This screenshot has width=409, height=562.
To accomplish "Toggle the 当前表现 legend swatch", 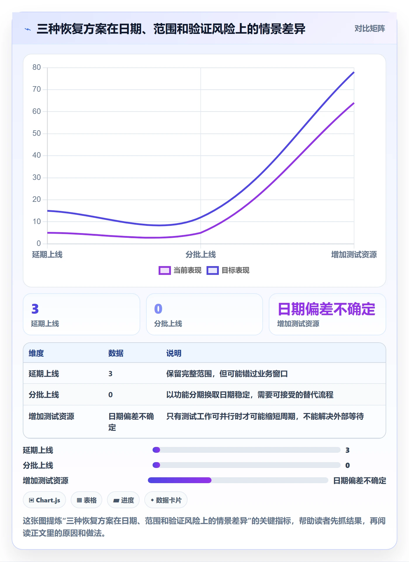I will click(164, 270).
